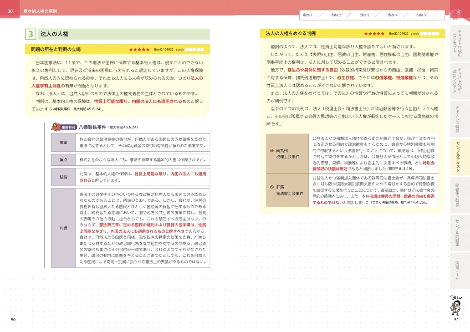The height and width of the screenshot is (332, 470).
Task: Click page number 51 at bottom right
Action: (456, 320)
